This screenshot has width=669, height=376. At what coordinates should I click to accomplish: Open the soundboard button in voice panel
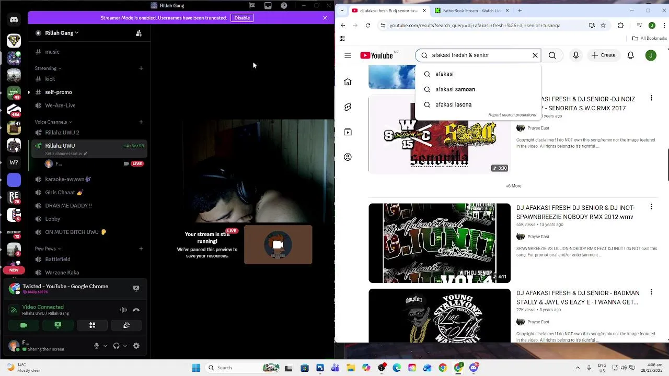[126, 325]
